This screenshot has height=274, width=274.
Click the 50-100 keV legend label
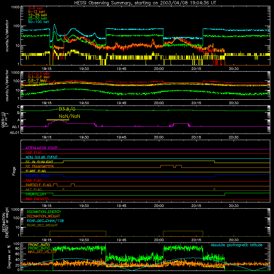pos(39,22)
